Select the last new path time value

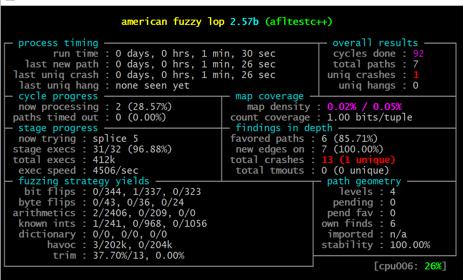(196, 64)
